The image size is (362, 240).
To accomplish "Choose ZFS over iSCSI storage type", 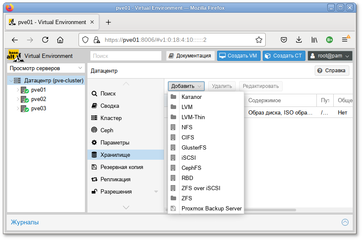I will point(206,188).
